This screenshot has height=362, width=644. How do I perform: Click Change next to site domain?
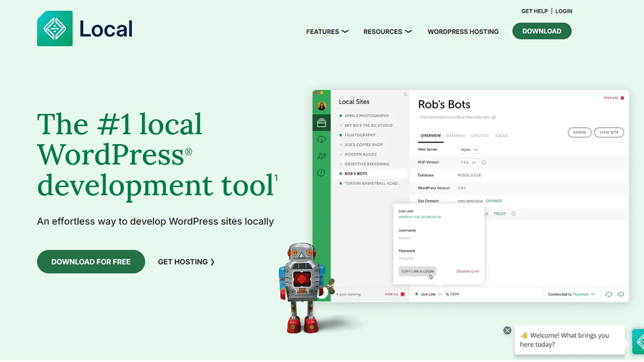494,201
